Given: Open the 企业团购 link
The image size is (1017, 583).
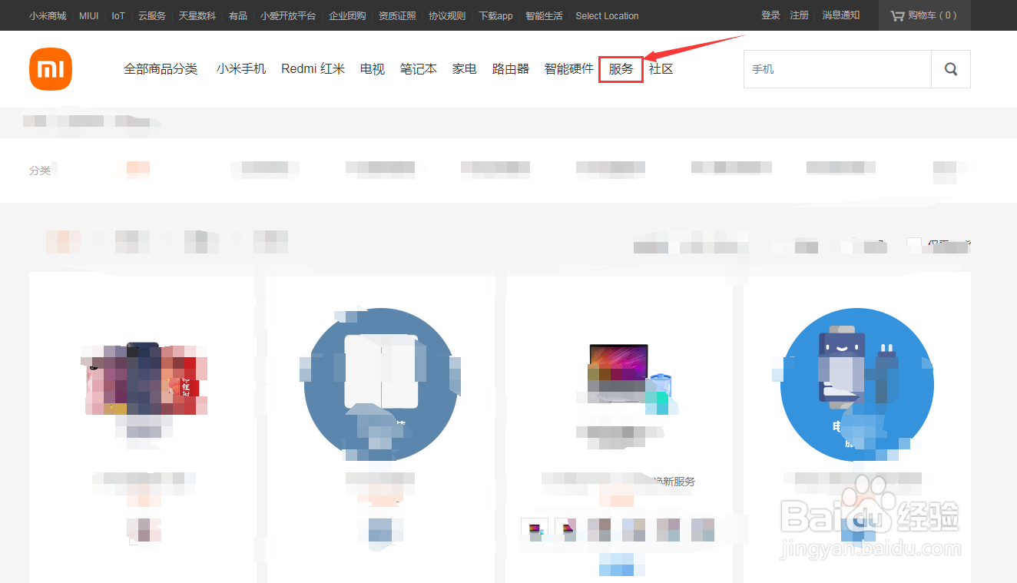Looking at the screenshot, I should 347,15.
